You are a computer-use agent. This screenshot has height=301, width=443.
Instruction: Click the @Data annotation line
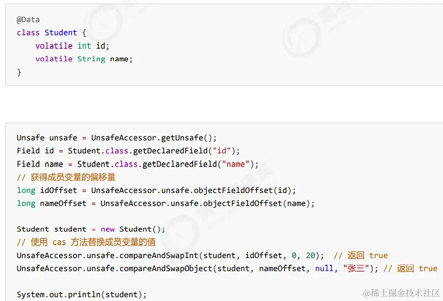[x=28, y=20]
